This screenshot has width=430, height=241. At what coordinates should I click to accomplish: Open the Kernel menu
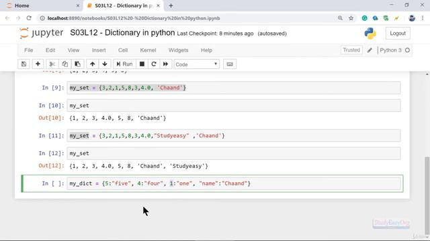(x=148, y=50)
